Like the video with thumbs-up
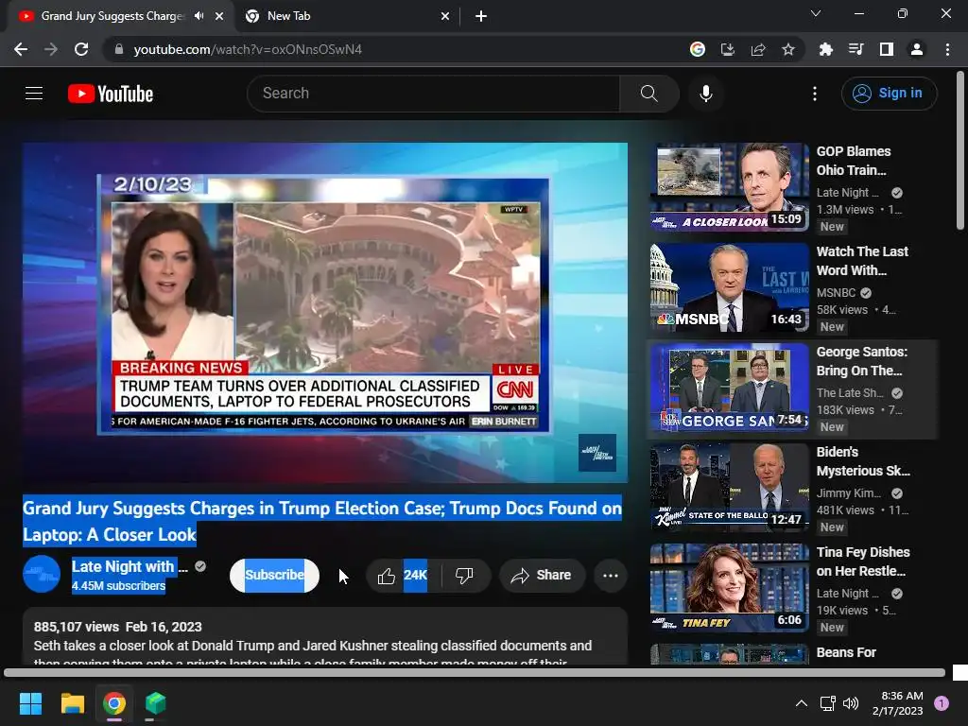 pos(387,576)
